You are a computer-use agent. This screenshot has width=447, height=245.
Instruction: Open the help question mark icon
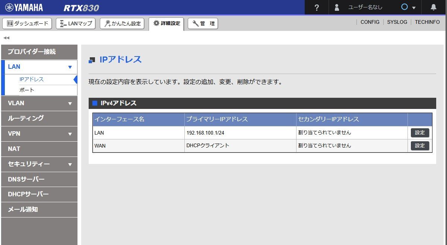[x=316, y=7]
